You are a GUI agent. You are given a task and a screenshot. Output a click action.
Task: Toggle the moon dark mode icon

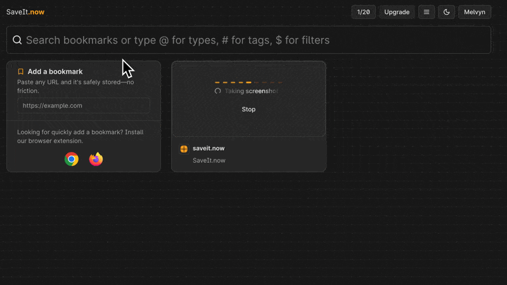(447, 12)
